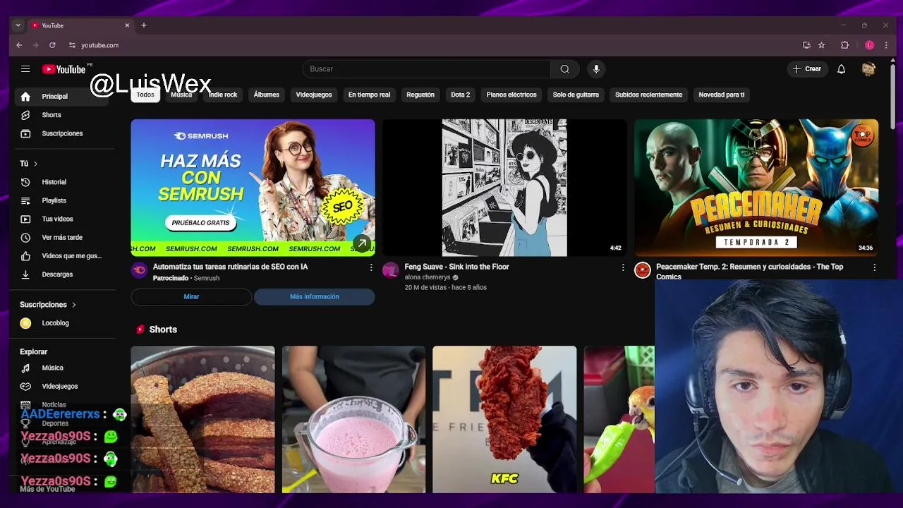The image size is (903, 508).
Task: Click in the Buscar search field
Action: tap(427, 69)
